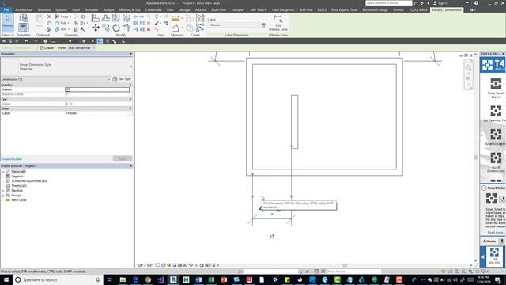Click the Apply button in Properties
This screenshot has height=285, width=506.
pos(123,158)
